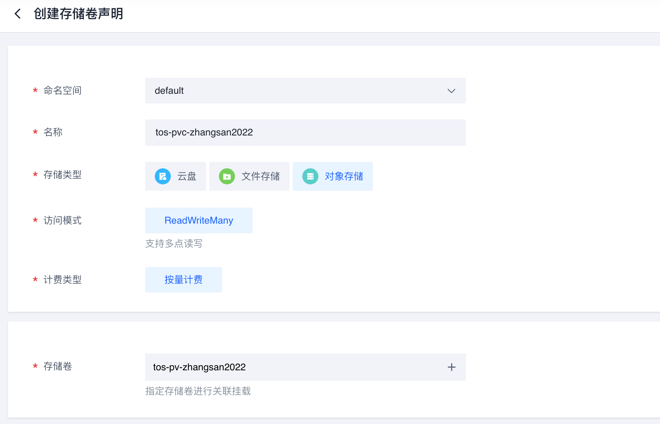The height and width of the screenshot is (424, 660).
Task: Click the 支持多点读写 hint text
Action: 174,244
